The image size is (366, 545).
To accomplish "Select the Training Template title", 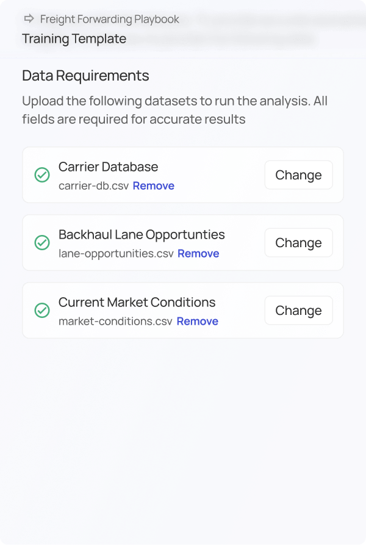I will 73,38.
